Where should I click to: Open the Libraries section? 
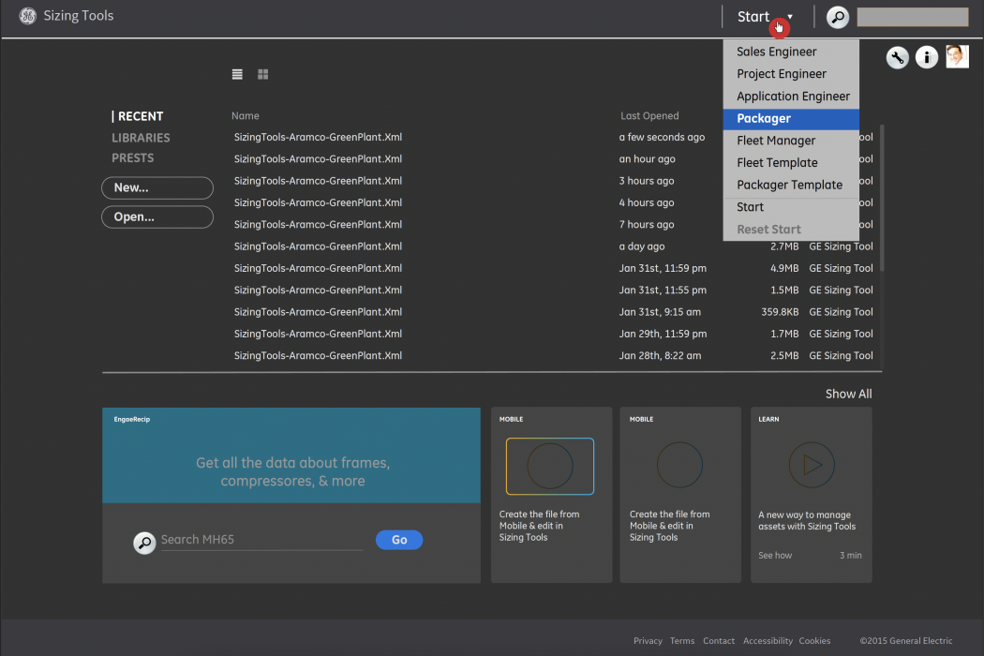pos(141,138)
